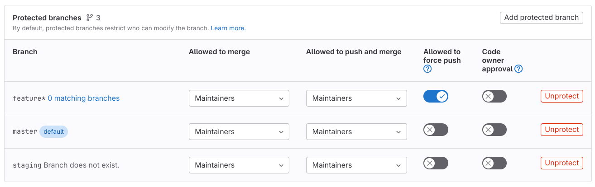This screenshot has width=595, height=187.
Task: Enable force push for master branch
Action: click(436, 130)
